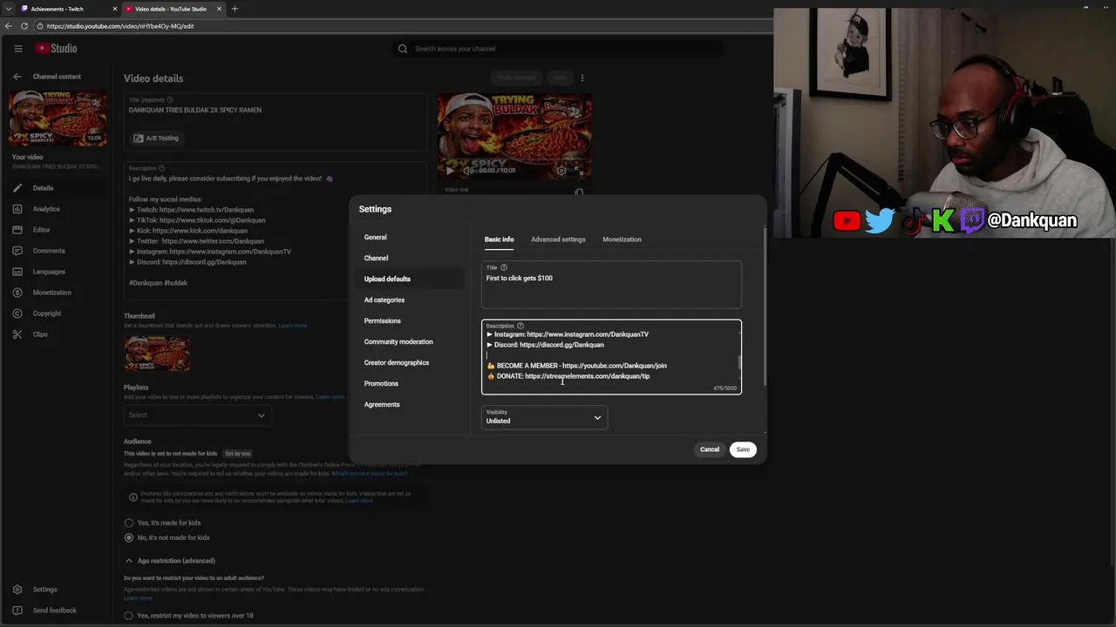The width and height of the screenshot is (1116, 627).
Task: Open the Playlists Select dropdown
Action: click(x=196, y=415)
